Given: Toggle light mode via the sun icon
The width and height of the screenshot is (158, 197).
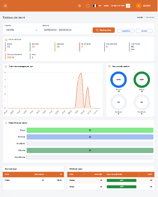Looking at the screenshot, I should click(x=79, y=6).
